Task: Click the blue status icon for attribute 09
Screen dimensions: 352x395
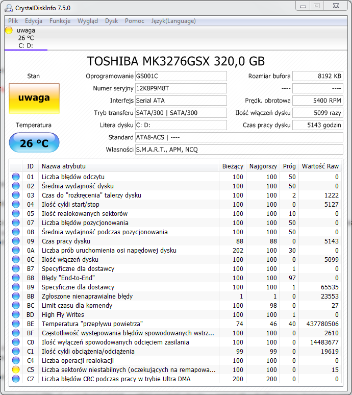Action: pos(16,241)
